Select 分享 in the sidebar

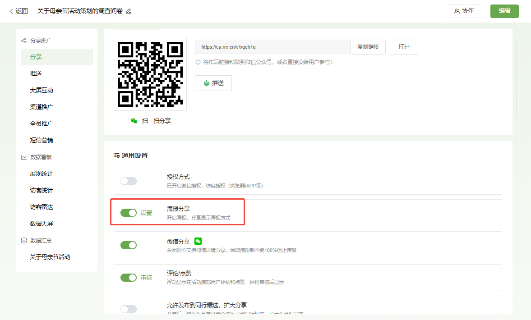click(56, 57)
